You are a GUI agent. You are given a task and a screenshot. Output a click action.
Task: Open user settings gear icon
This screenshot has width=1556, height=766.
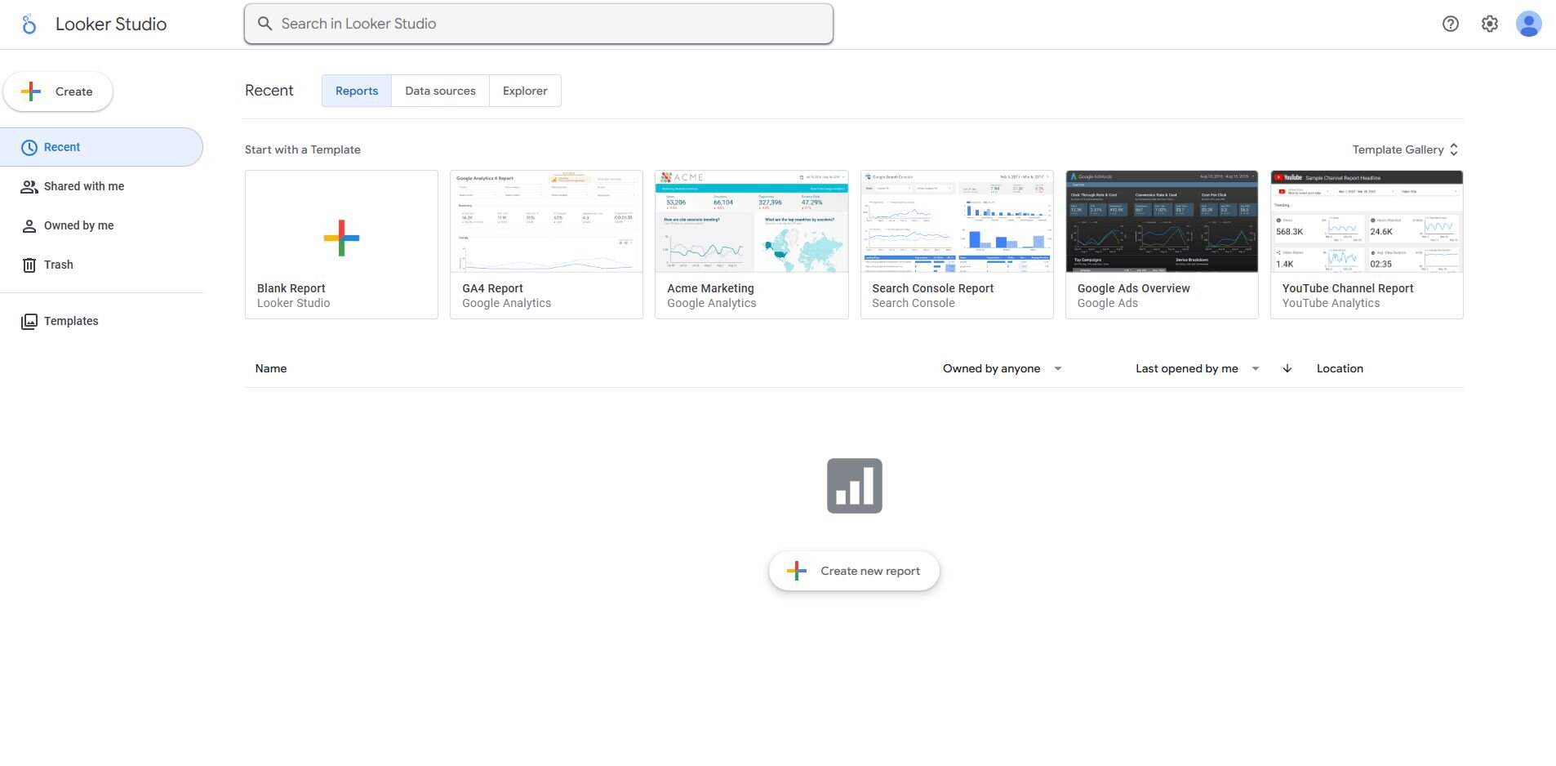1489,24
